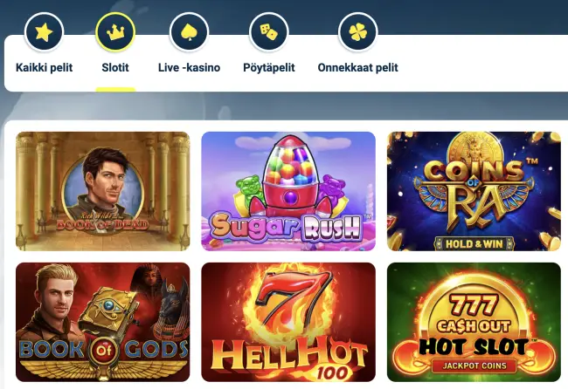Launch the Book of Dead game

(103, 191)
